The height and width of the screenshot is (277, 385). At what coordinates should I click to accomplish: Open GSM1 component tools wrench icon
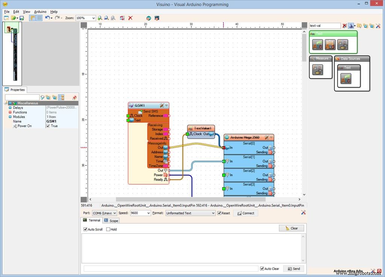pos(162,106)
